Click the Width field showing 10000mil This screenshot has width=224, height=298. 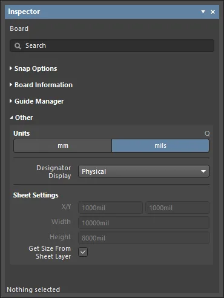tap(143, 223)
